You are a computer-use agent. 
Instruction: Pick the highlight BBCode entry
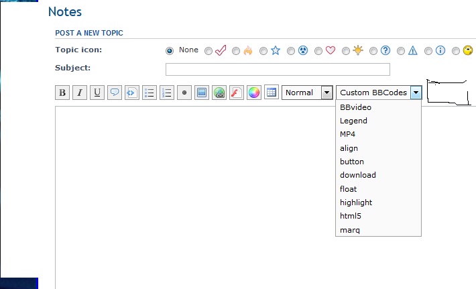(x=356, y=203)
